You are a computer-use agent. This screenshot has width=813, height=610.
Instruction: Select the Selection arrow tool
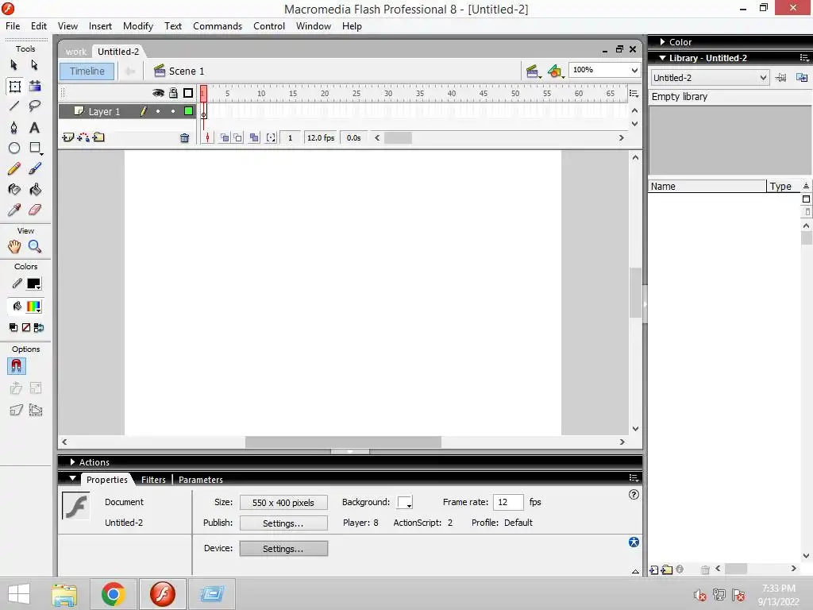(x=14, y=65)
